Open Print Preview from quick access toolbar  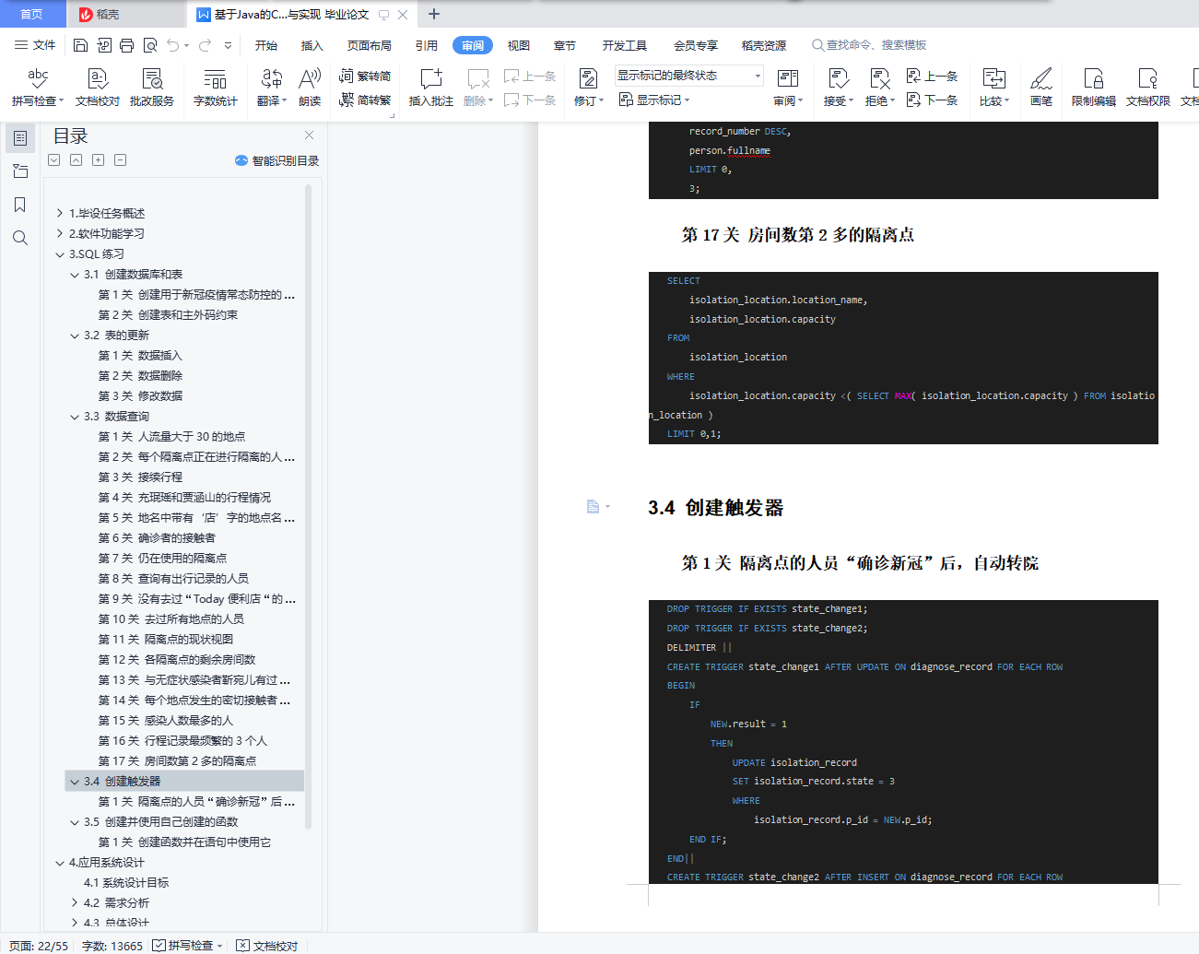[x=149, y=45]
